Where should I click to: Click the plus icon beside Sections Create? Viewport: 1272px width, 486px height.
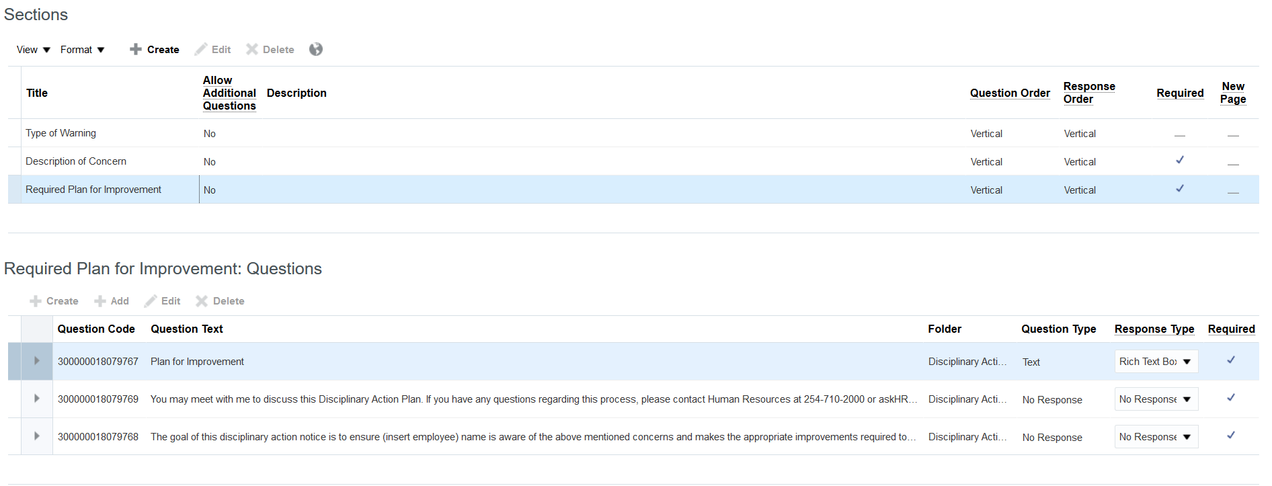tap(136, 49)
